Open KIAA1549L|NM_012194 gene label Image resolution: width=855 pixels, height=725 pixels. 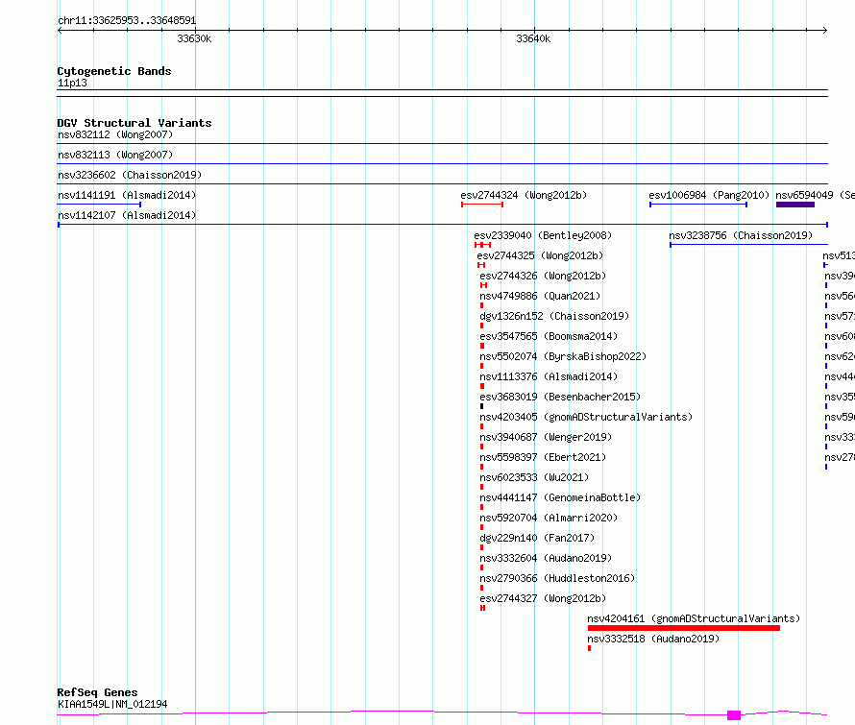point(112,704)
